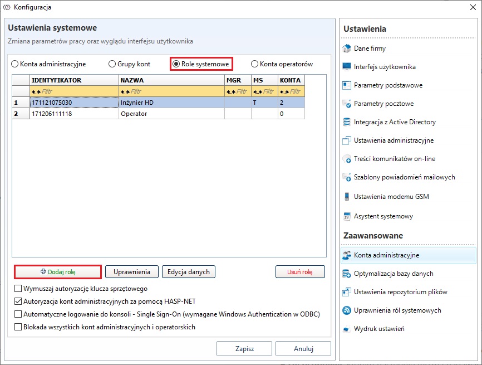The image size is (482, 365).
Task: Open the Wydruk ustawień icon
Action: point(347,329)
